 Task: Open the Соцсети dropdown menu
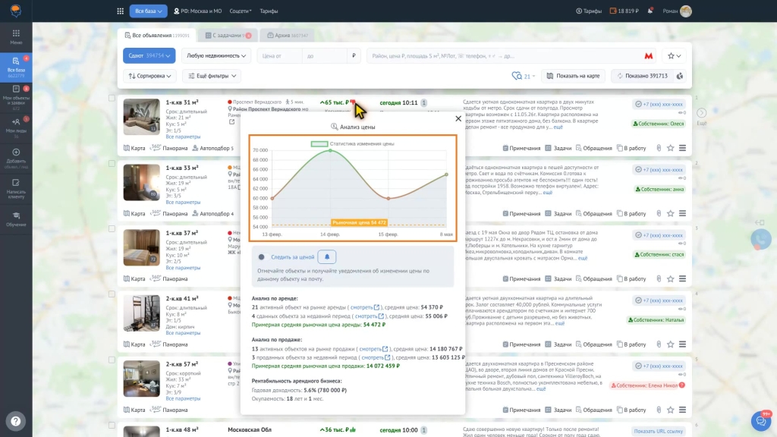point(241,11)
